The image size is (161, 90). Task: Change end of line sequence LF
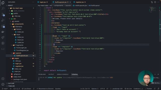click(x=107, y=89)
